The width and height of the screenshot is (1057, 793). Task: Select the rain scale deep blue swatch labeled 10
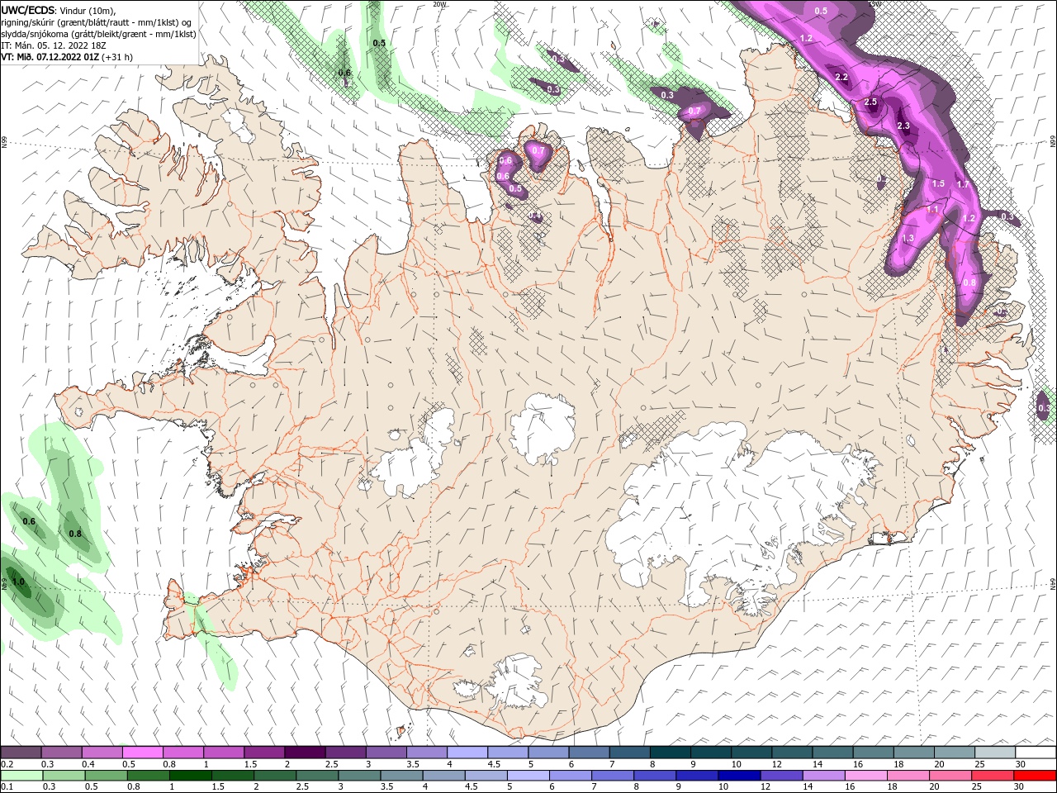pyautogui.click(x=739, y=776)
